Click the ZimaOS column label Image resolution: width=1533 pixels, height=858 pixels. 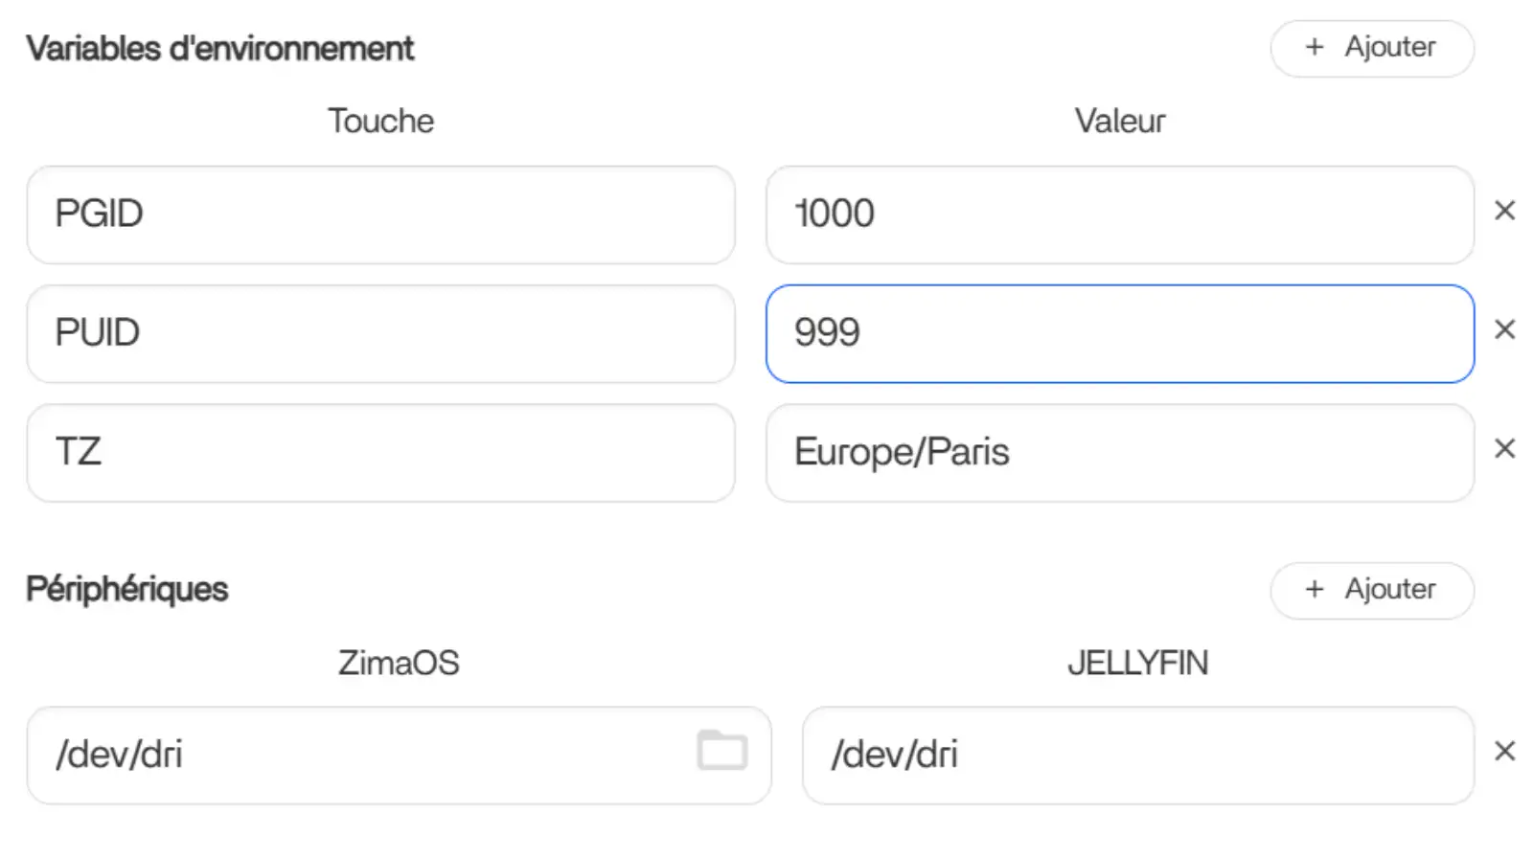click(x=399, y=663)
